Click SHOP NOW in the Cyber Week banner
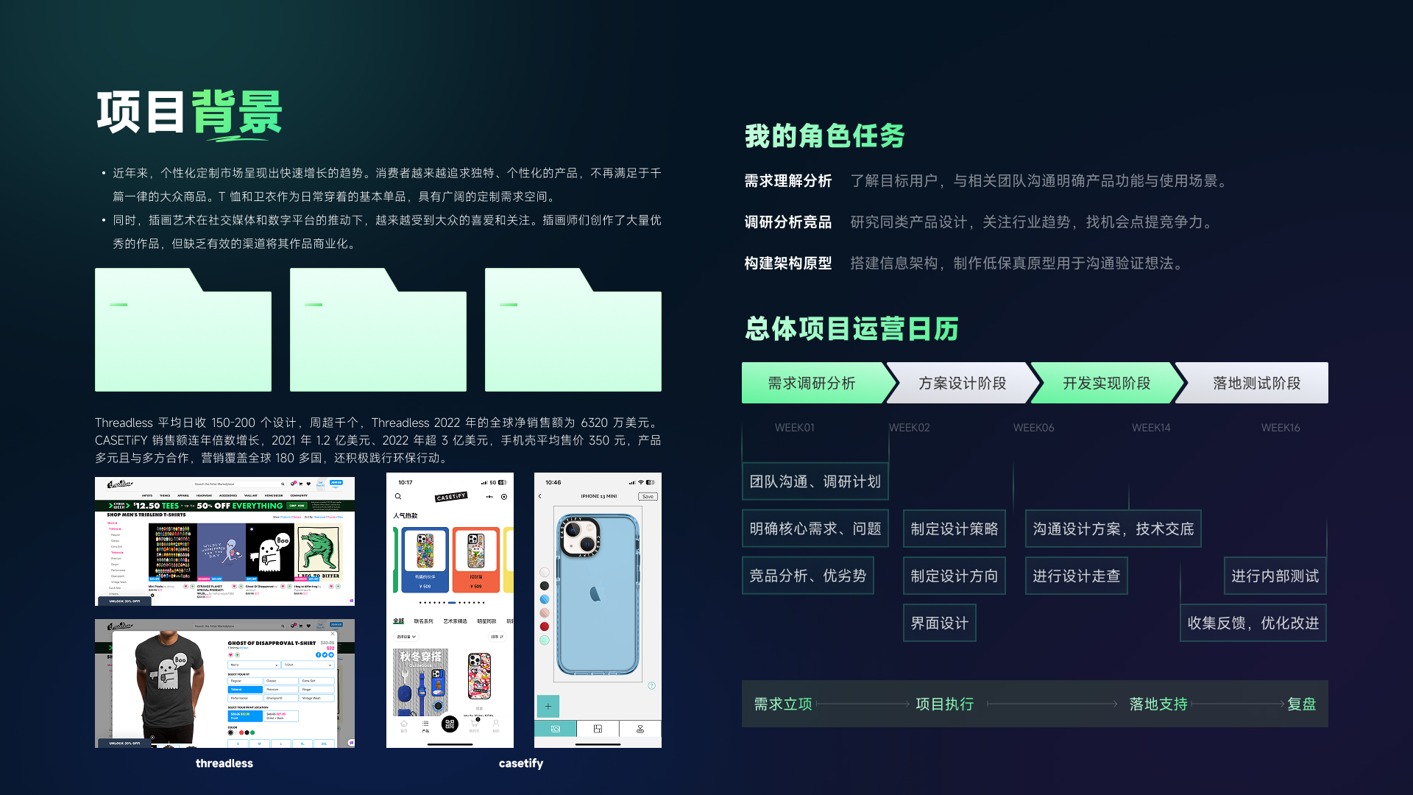This screenshot has width=1413, height=795. [297, 506]
